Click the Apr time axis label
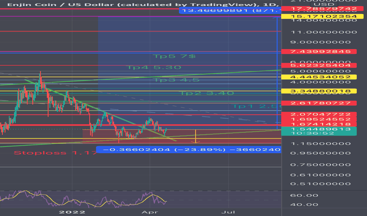 pos(150,212)
